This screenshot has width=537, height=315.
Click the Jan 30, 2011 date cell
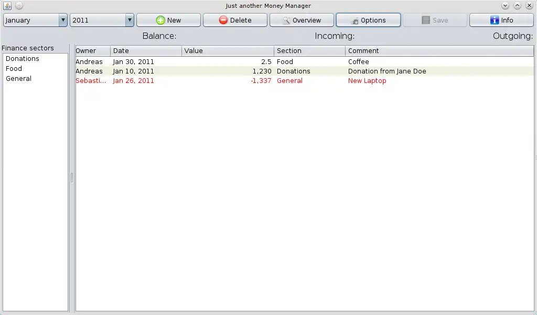click(146, 62)
